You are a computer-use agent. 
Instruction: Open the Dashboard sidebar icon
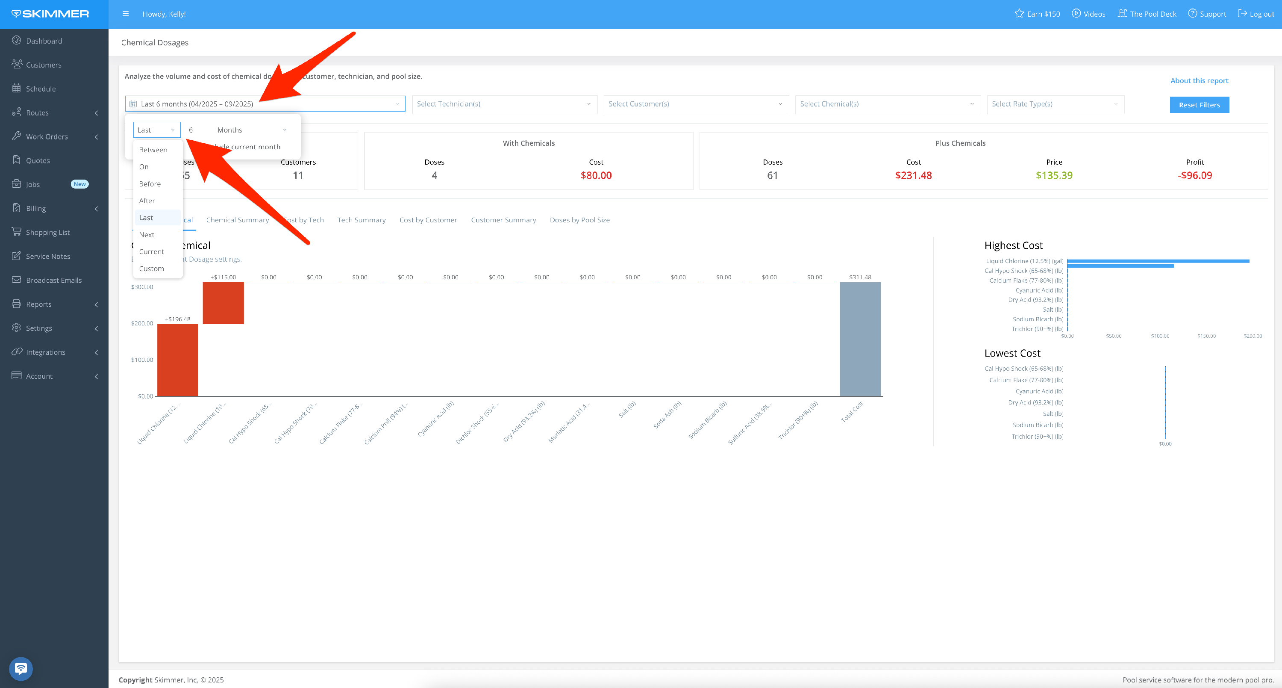coord(16,40)
